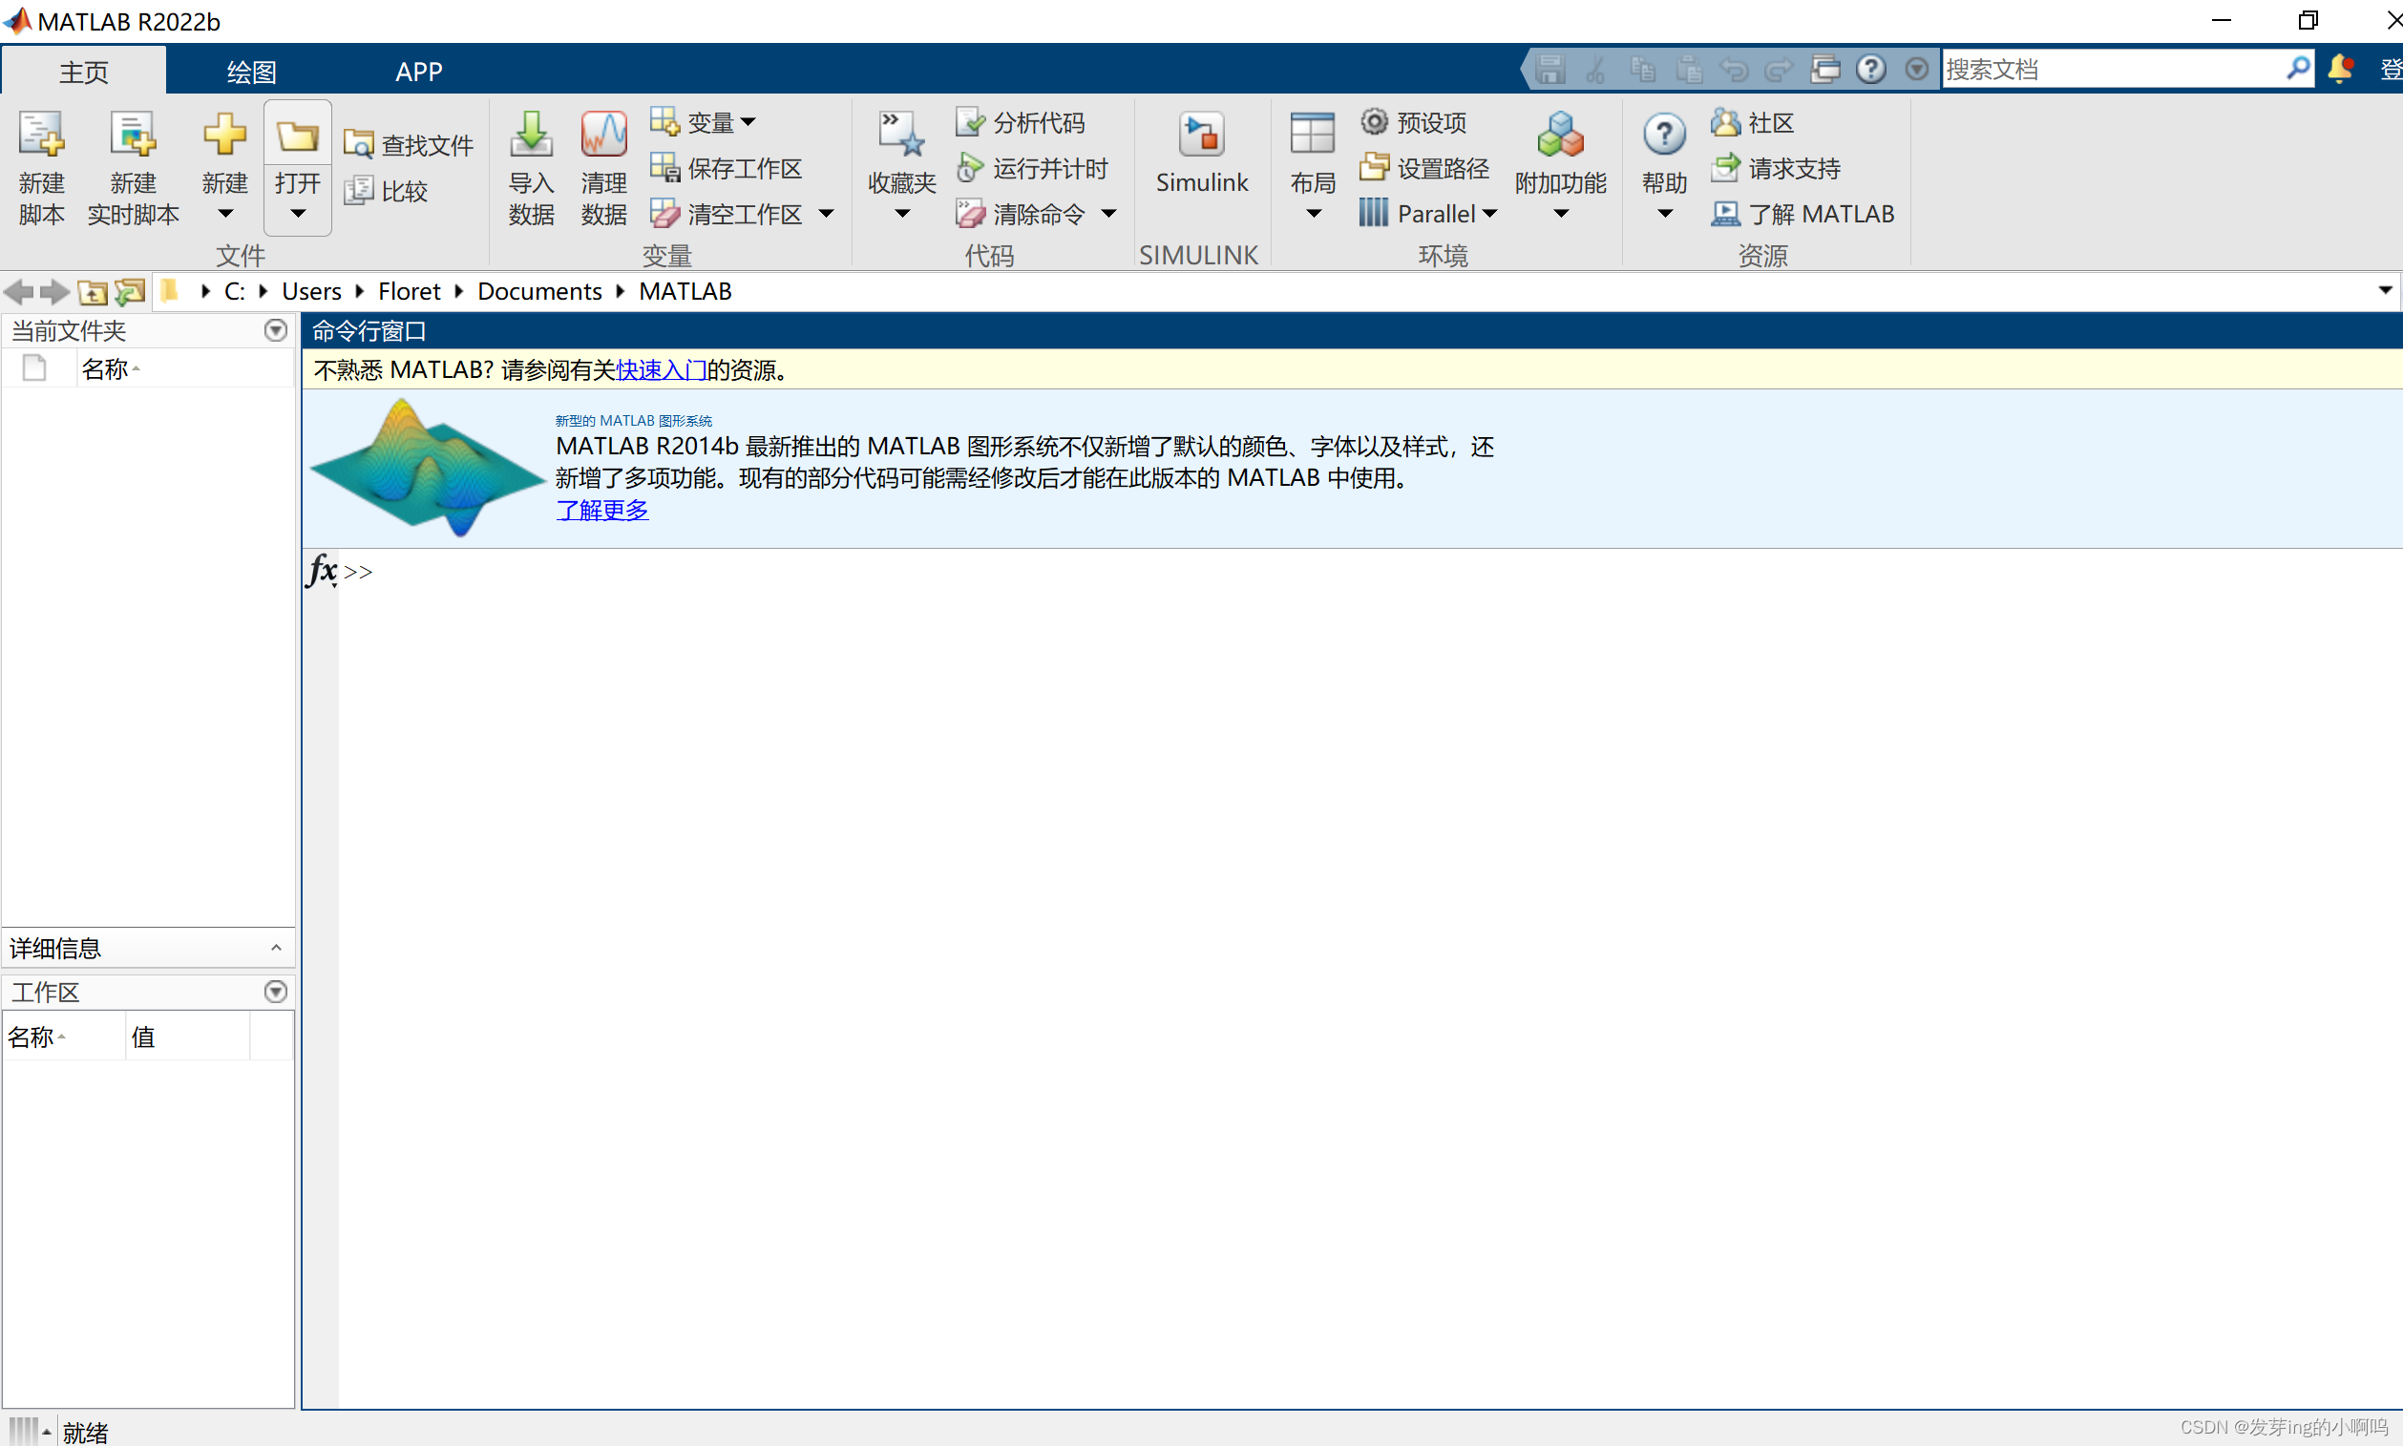Click the switch windows icon in quick access toolbar
The height and width of the screenshot is (1446, 2403).
(x=1825, y=69)
